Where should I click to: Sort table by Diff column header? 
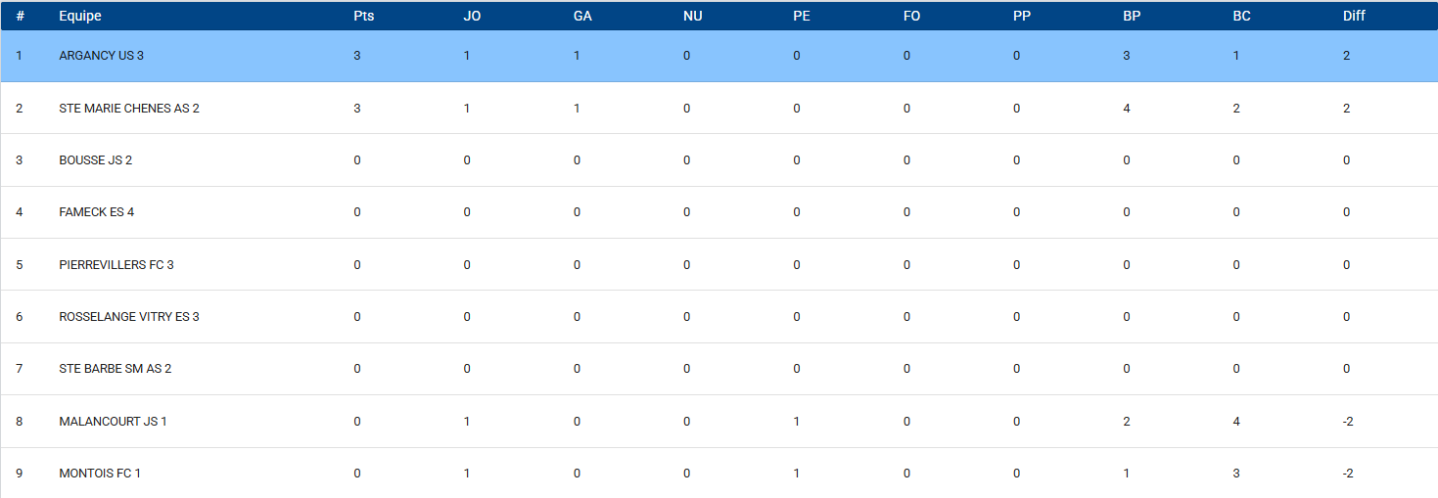coord(1354,16)
